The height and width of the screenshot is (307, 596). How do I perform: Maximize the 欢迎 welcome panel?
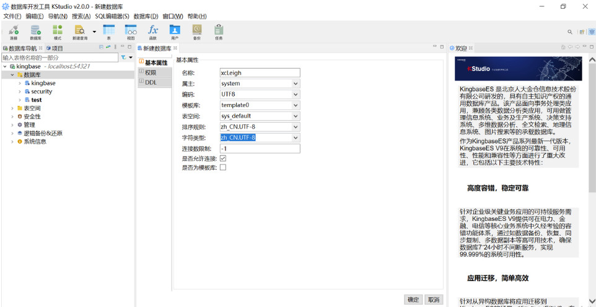(x=592, y=47)
